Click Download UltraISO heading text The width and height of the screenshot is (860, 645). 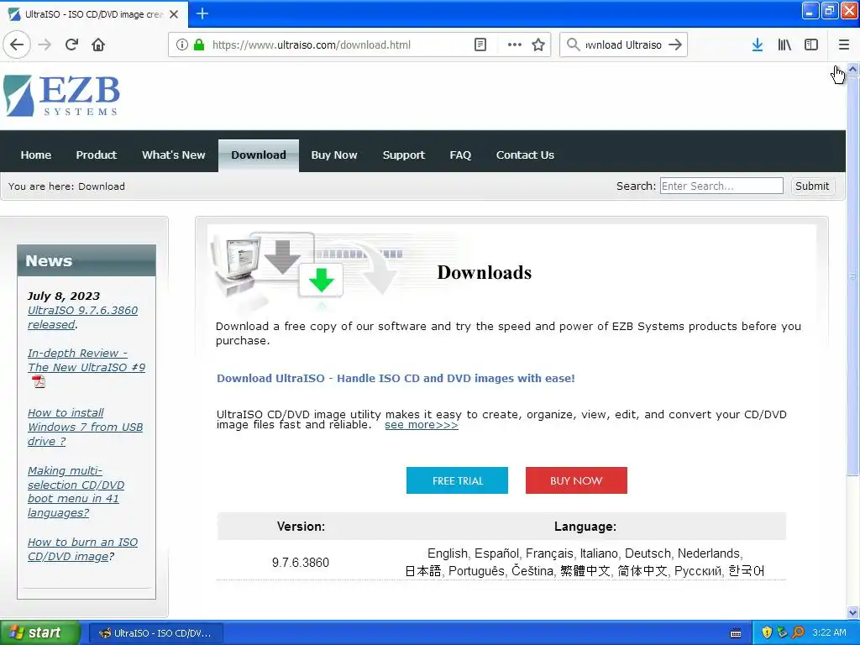pos(396,378)
